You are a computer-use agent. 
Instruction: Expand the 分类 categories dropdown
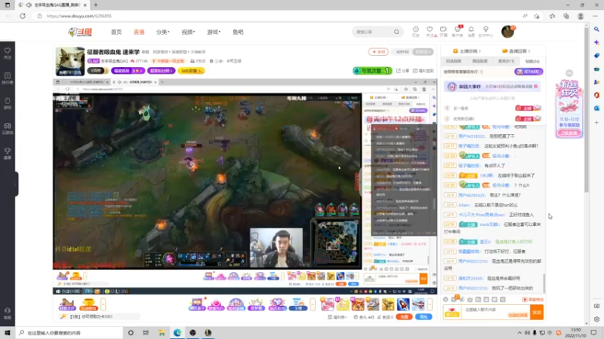[x=162, y=32]
